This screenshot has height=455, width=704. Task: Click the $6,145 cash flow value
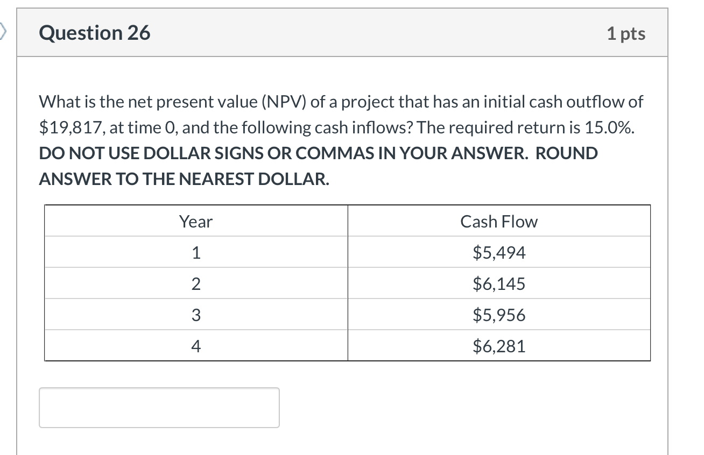pos(498,283)
